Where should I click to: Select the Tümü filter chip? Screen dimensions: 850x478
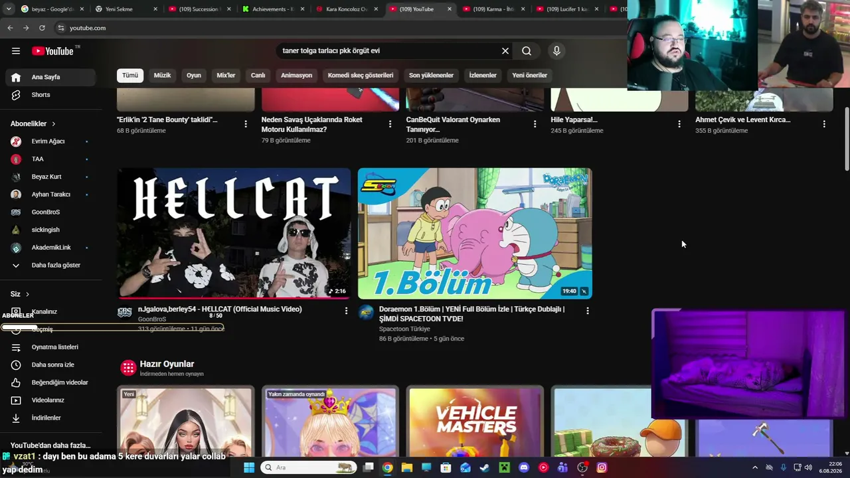click(x=130, y=75)
